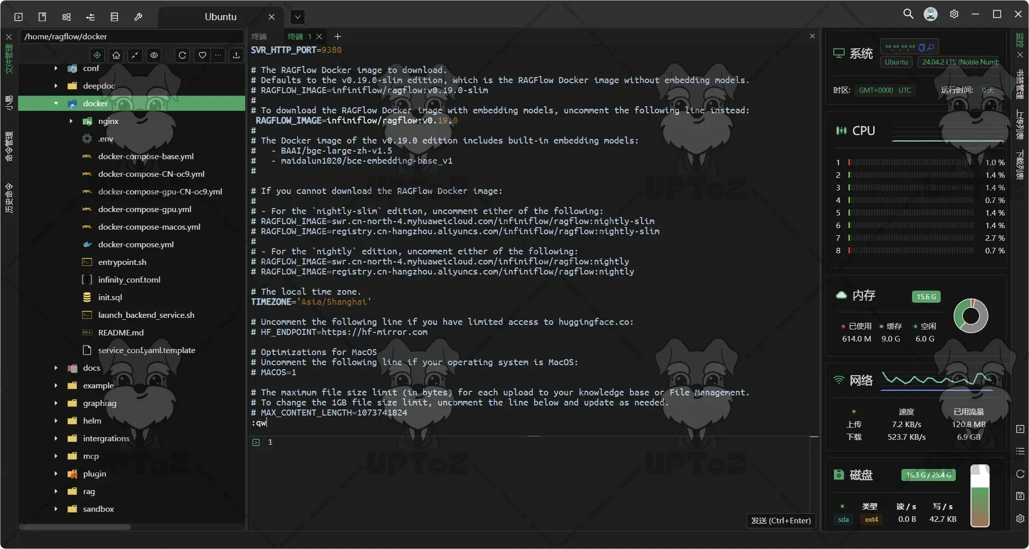The height and width of the screenshot is (549, 1029).
Task: Click the memory usage donut chart
Action: click(x=971, y=316)
